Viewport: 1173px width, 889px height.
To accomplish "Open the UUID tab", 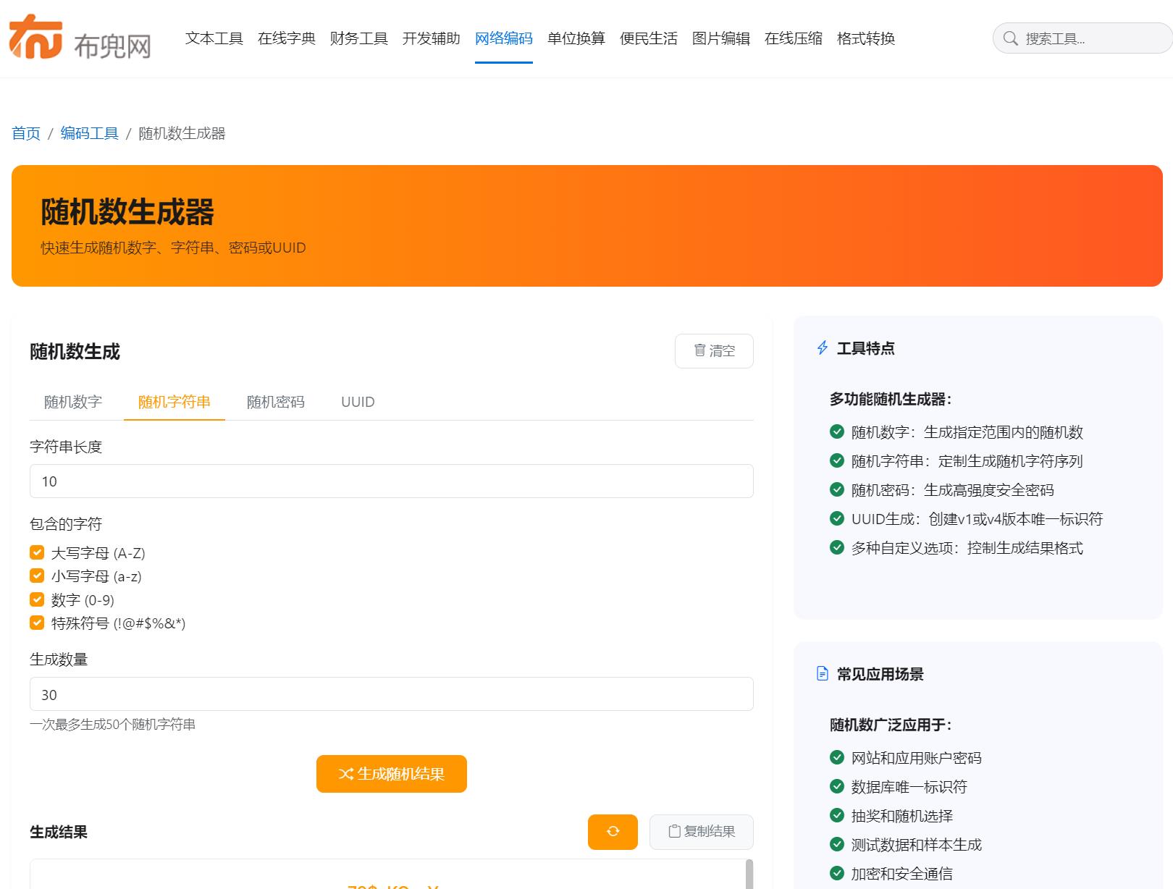I will tap(358, 402).
